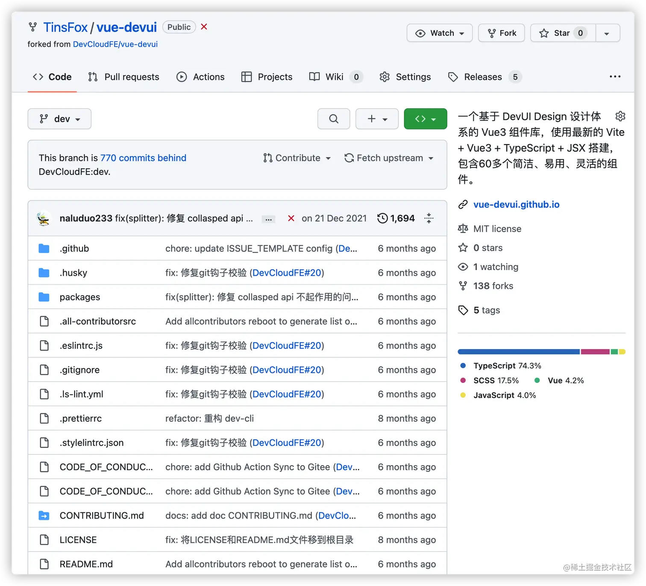Viewport: 646px width, 586px height.
Task: Click the CONTRIBUTING.md symlink icon
Action: coord(44,516)
